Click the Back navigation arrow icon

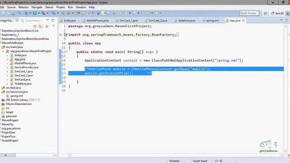pyautogui.click(x=148, y=13)
